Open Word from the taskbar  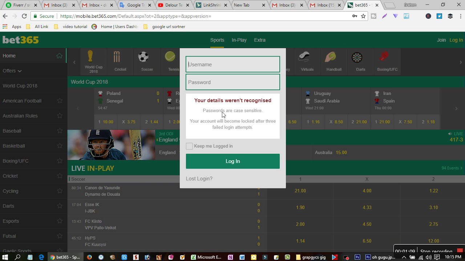[x=242, y=257]
